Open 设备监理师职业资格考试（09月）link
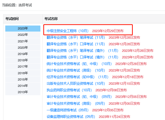 71,117
